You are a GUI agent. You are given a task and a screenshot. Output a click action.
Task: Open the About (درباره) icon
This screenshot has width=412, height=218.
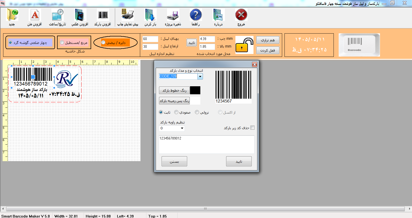click(x=218, y=15)
